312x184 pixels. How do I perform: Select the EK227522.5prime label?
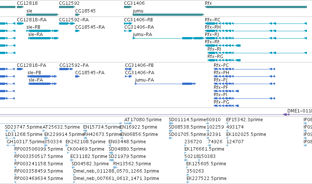coord(206,178)
